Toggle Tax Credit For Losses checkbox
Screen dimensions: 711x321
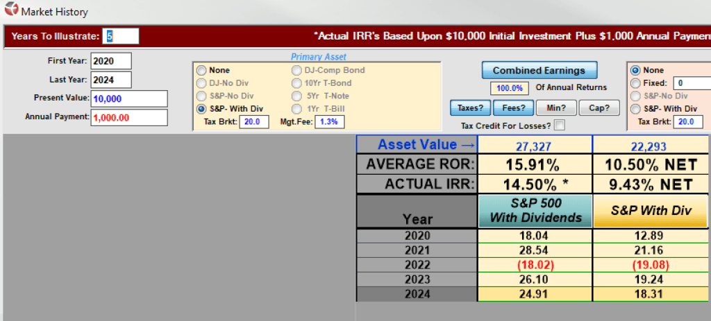560,126
